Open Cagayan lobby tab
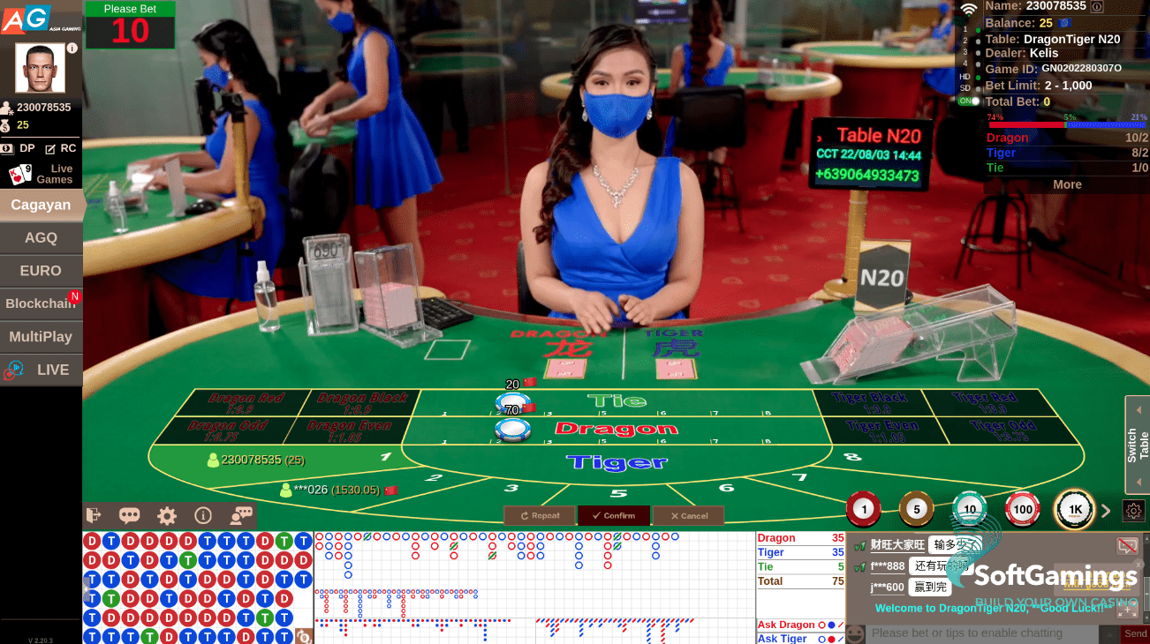1150x644 pixels. pos(41,205)
